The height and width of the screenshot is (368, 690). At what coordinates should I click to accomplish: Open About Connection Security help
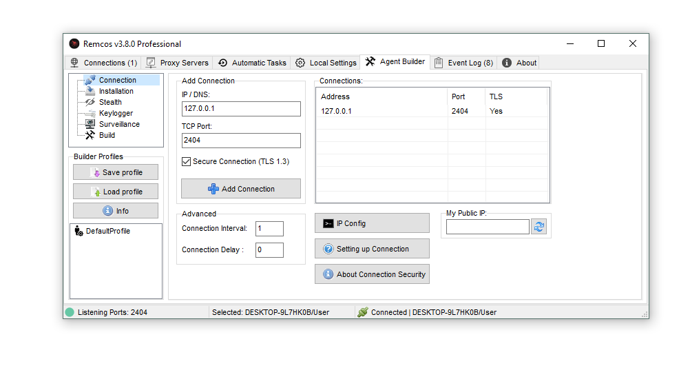pos(372,274)
